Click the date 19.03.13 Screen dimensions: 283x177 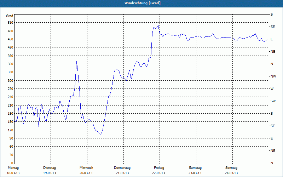[50, 173]
